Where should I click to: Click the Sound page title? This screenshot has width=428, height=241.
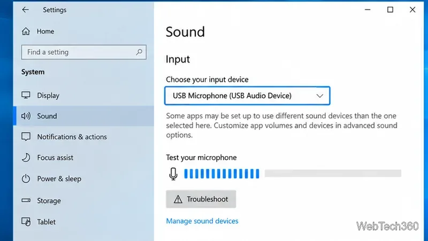pyautogui.click(x=185, y=32)
